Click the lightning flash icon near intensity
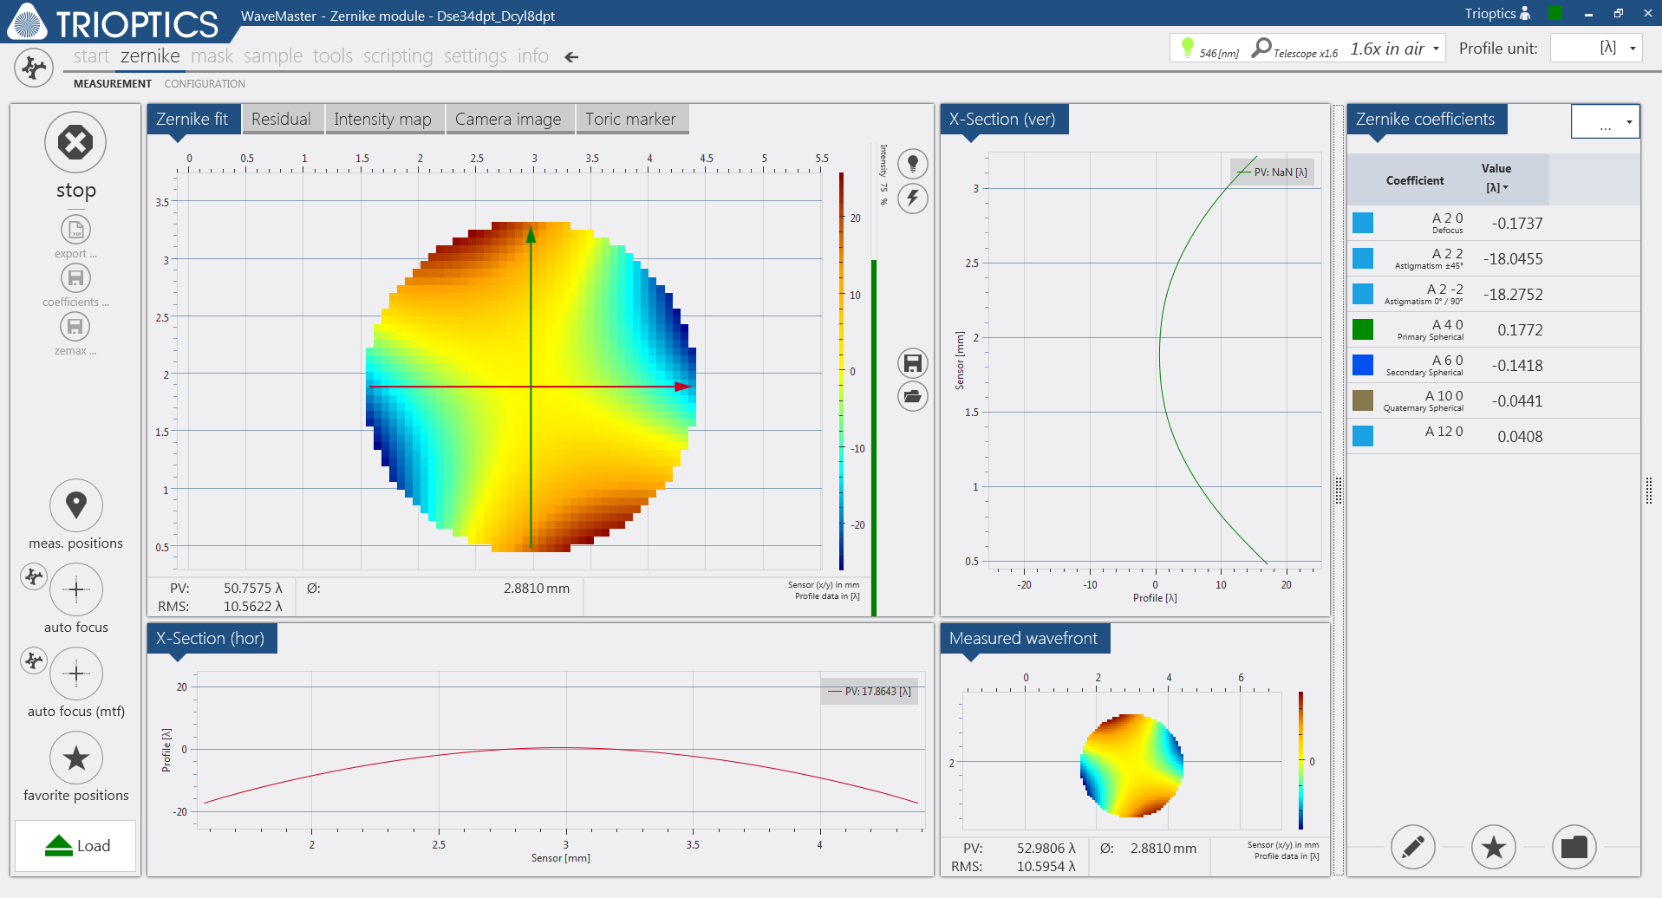Screen dimensions: 1662x898 point(912,198)
